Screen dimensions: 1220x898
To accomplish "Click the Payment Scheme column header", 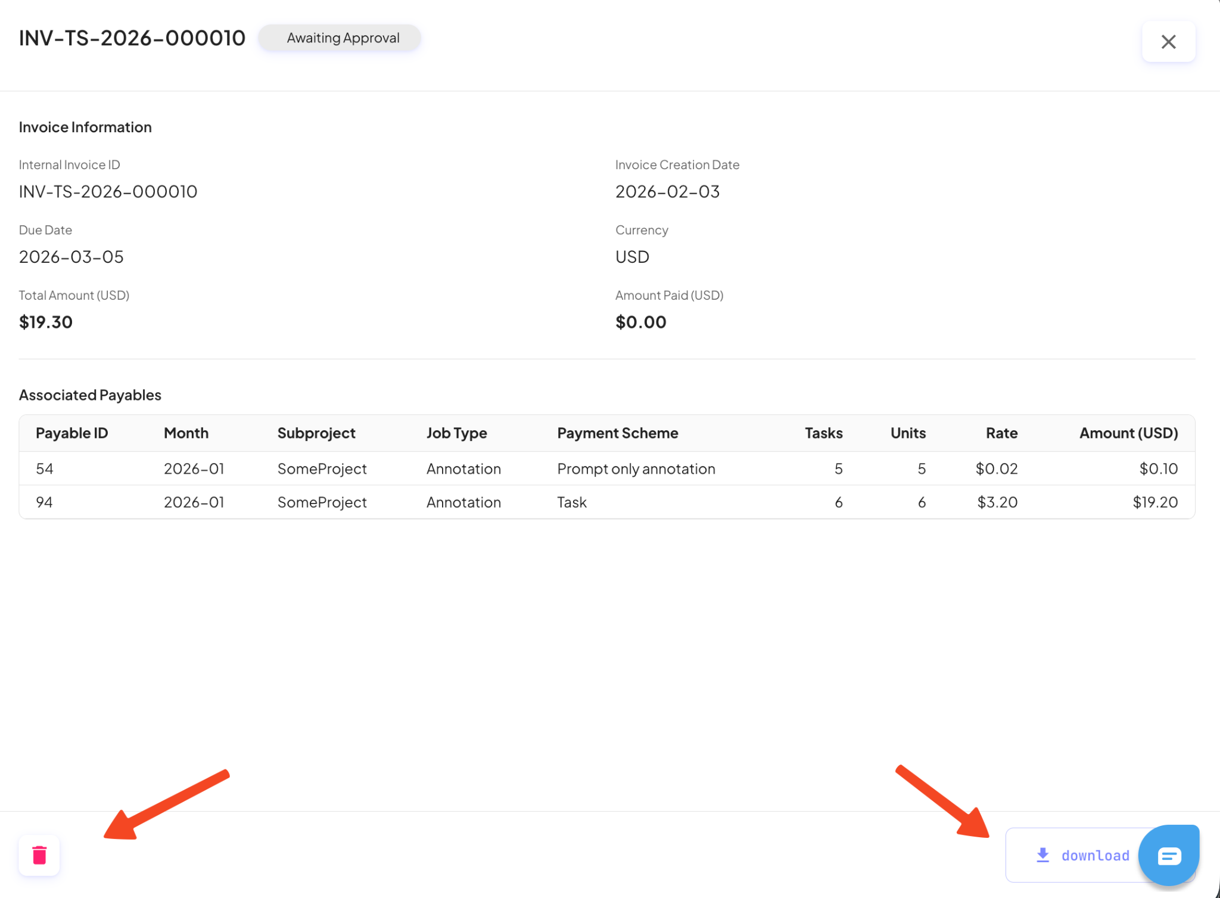I will coord(618,433).
